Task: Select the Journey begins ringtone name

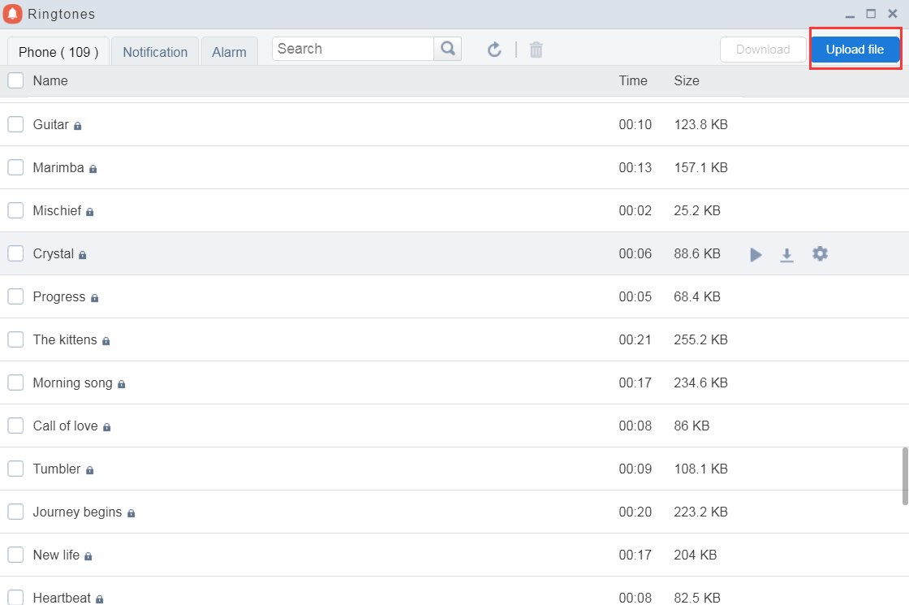Action: tap(77, 512)
